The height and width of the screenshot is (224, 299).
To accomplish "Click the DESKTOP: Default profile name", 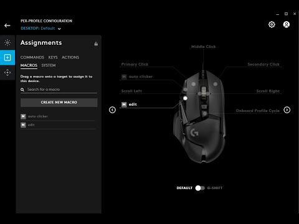I will 38,29.
